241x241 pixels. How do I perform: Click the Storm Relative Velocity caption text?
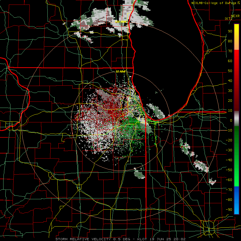pyautogui.click(x=120, y=239)
